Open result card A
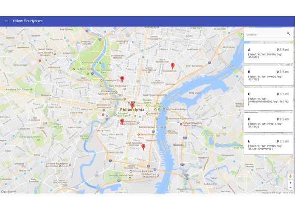This screenshot has width=295, height=210. (269, 53)
